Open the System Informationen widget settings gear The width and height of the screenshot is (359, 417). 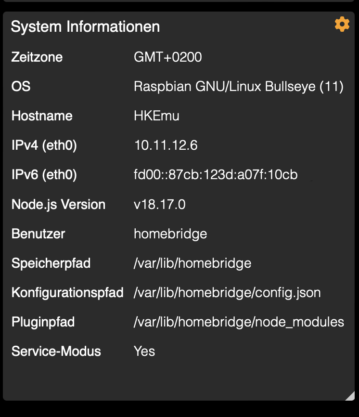(x=342, y=24)
